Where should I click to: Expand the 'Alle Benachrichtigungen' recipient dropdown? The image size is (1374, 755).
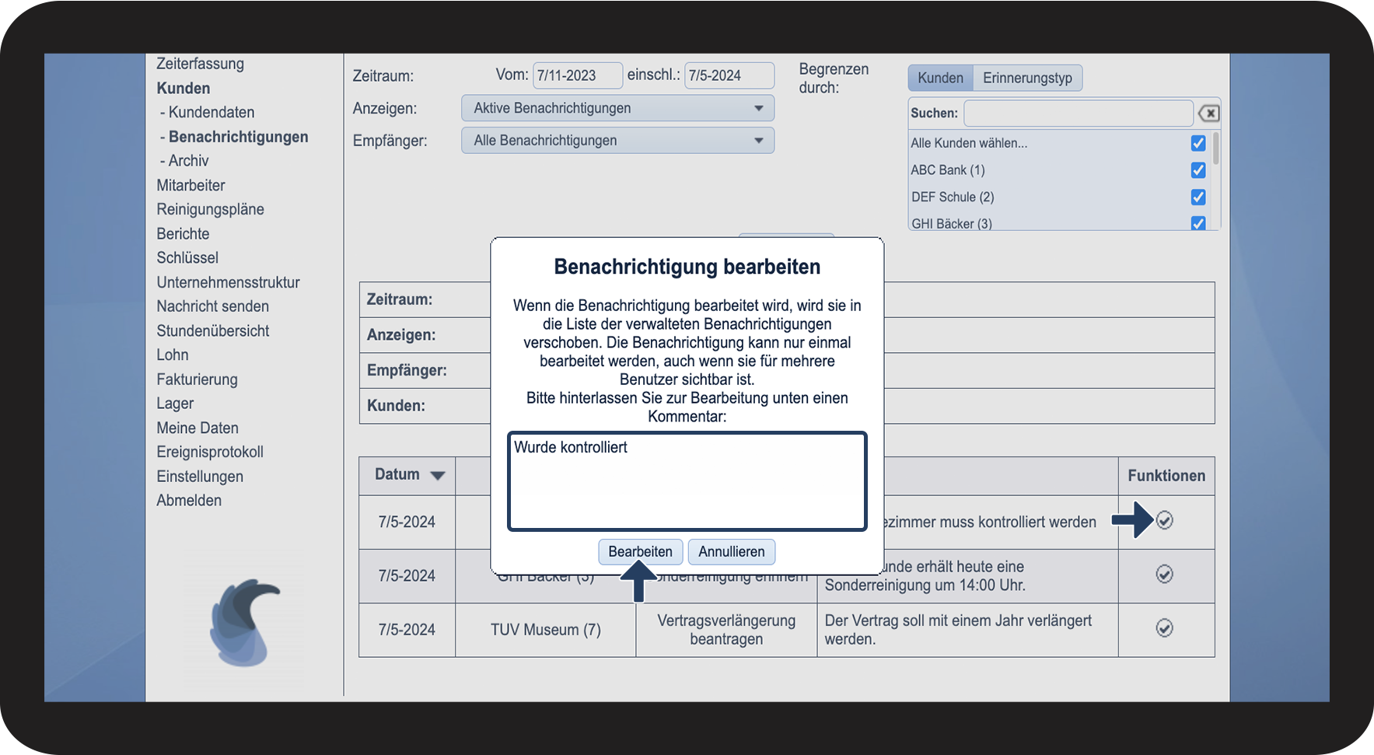(x=617, y=141)
